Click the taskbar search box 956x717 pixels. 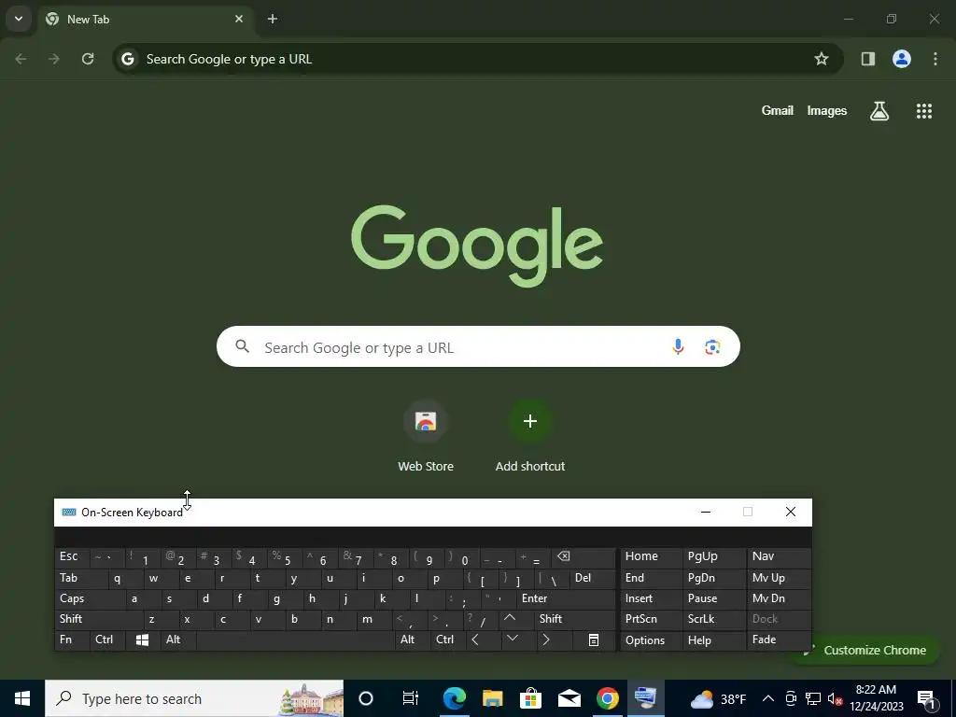194,698
